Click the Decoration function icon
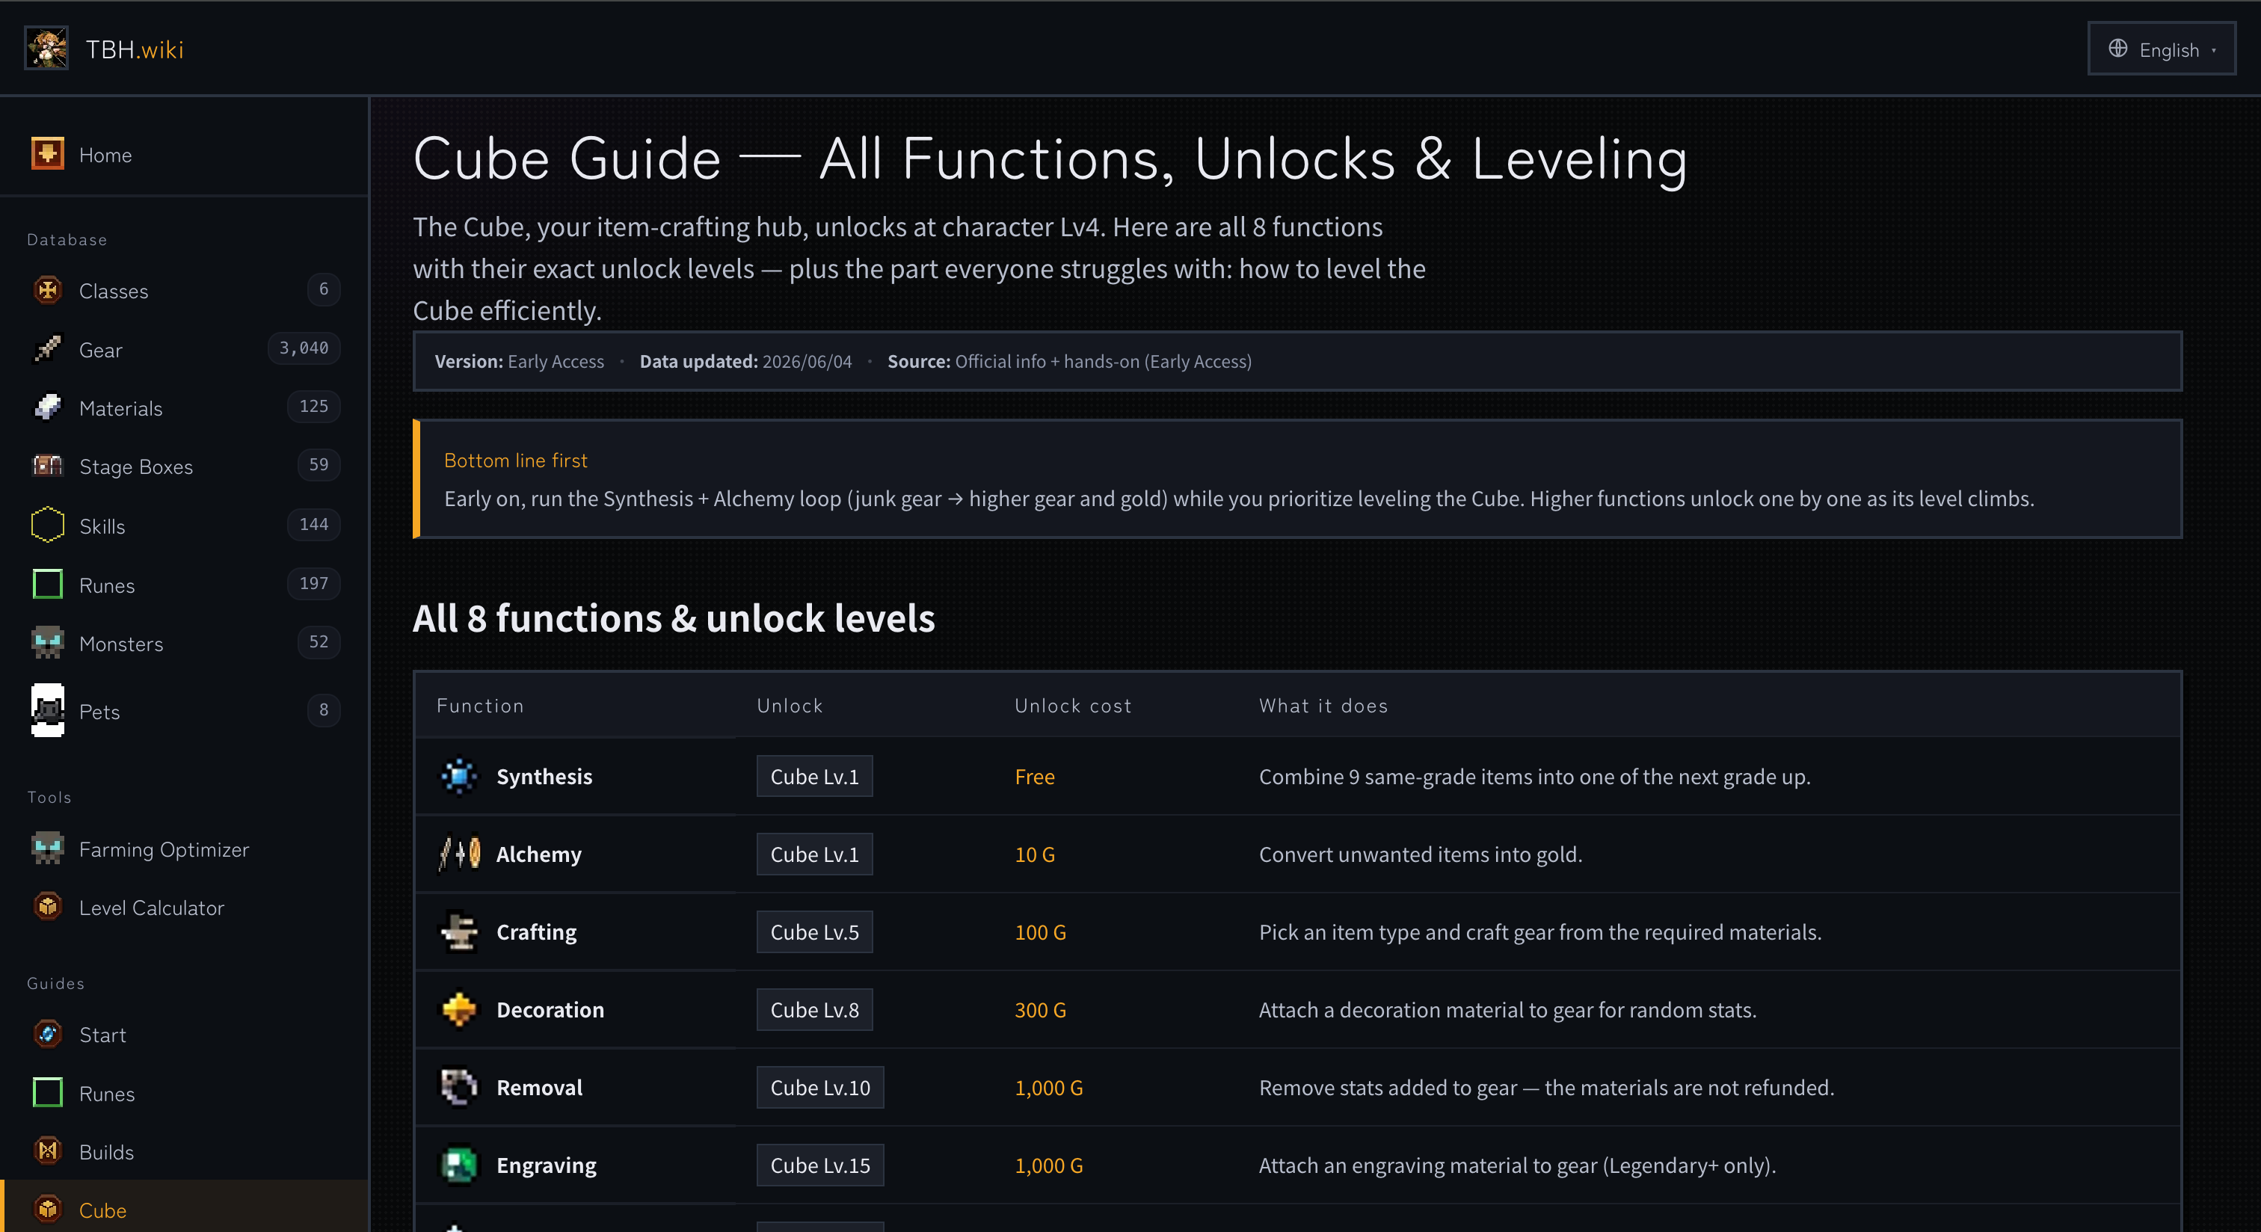 458,1009
